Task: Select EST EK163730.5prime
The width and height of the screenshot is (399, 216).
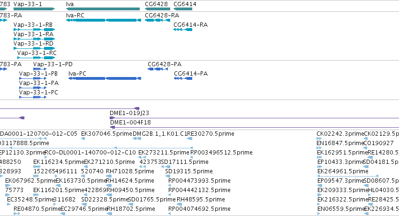Action: click(x=81, y=181)
